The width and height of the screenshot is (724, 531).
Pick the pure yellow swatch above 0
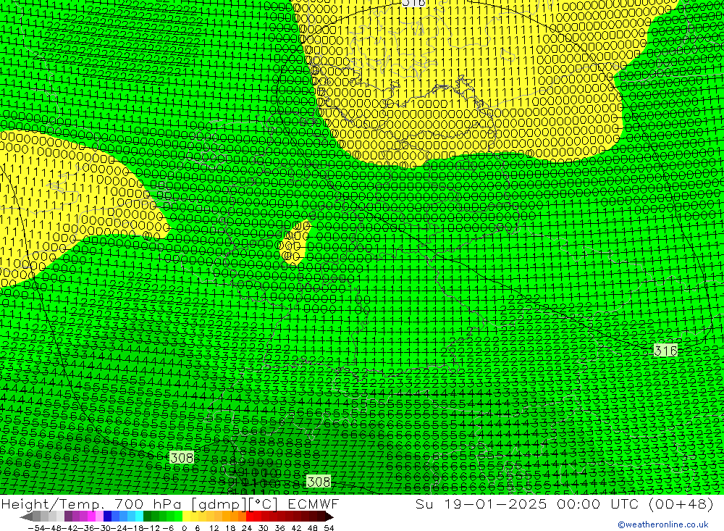(187, 517)
